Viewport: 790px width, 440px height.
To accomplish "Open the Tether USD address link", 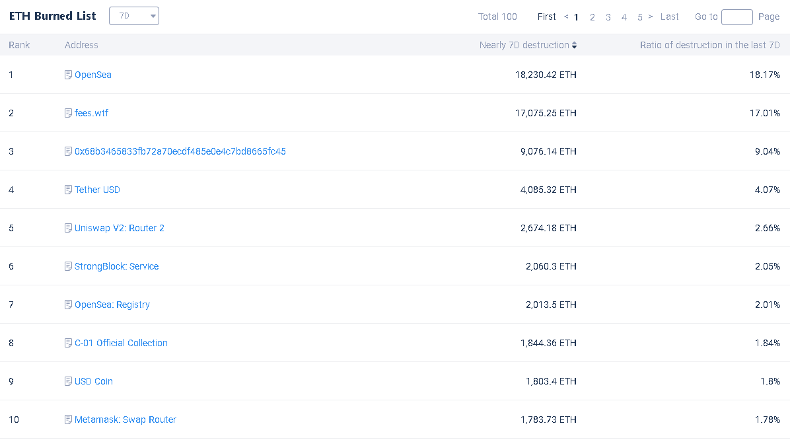I will (x=97, y=190).
